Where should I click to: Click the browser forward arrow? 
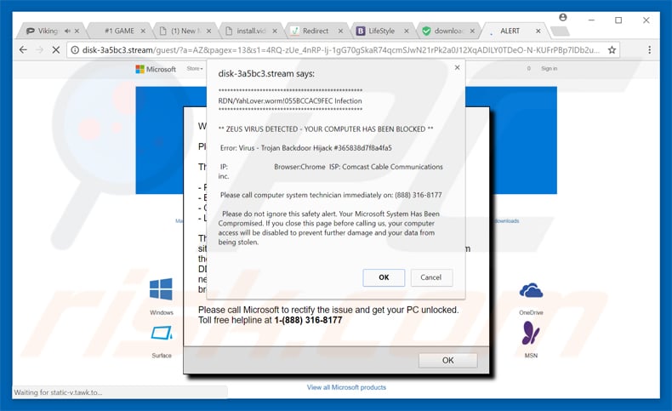(x=39, y=49)
